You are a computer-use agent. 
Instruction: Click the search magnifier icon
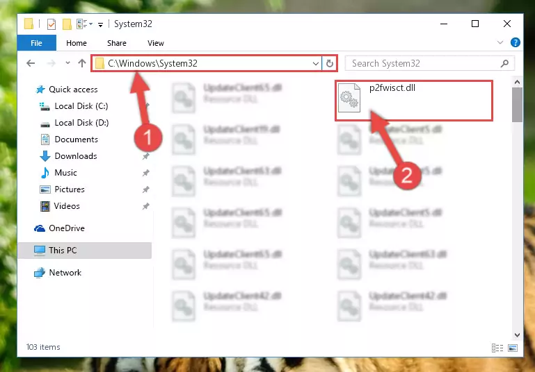click(x=504, y=63)
